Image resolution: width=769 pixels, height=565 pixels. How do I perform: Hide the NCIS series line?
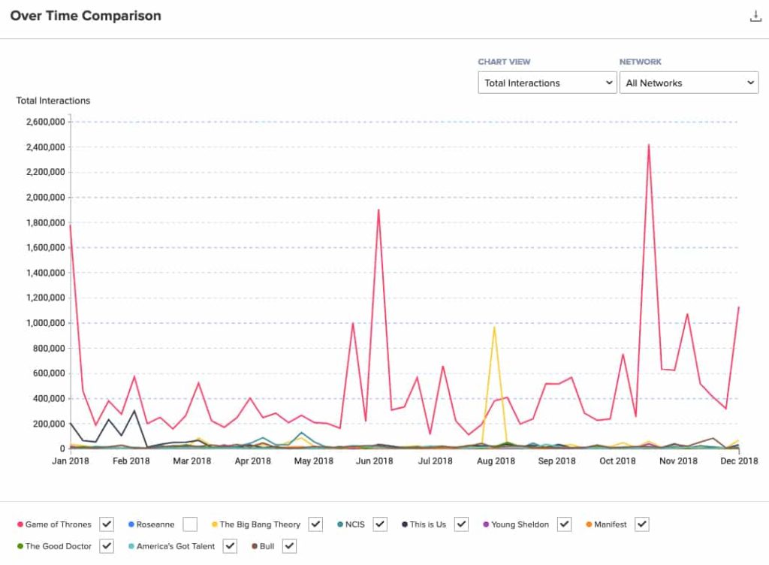coord(380,524)
